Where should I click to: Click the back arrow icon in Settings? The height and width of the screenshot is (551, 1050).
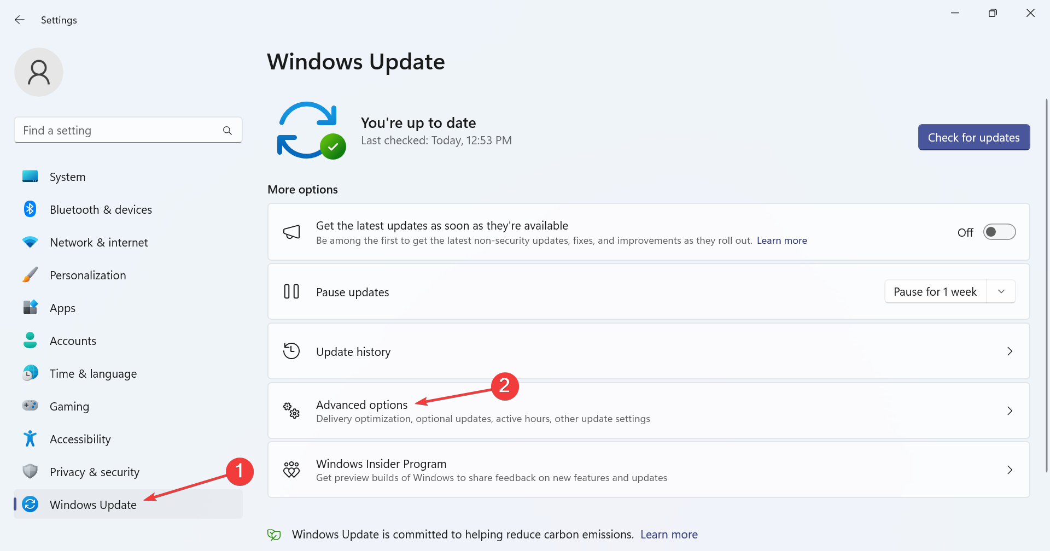pos(20,20)
